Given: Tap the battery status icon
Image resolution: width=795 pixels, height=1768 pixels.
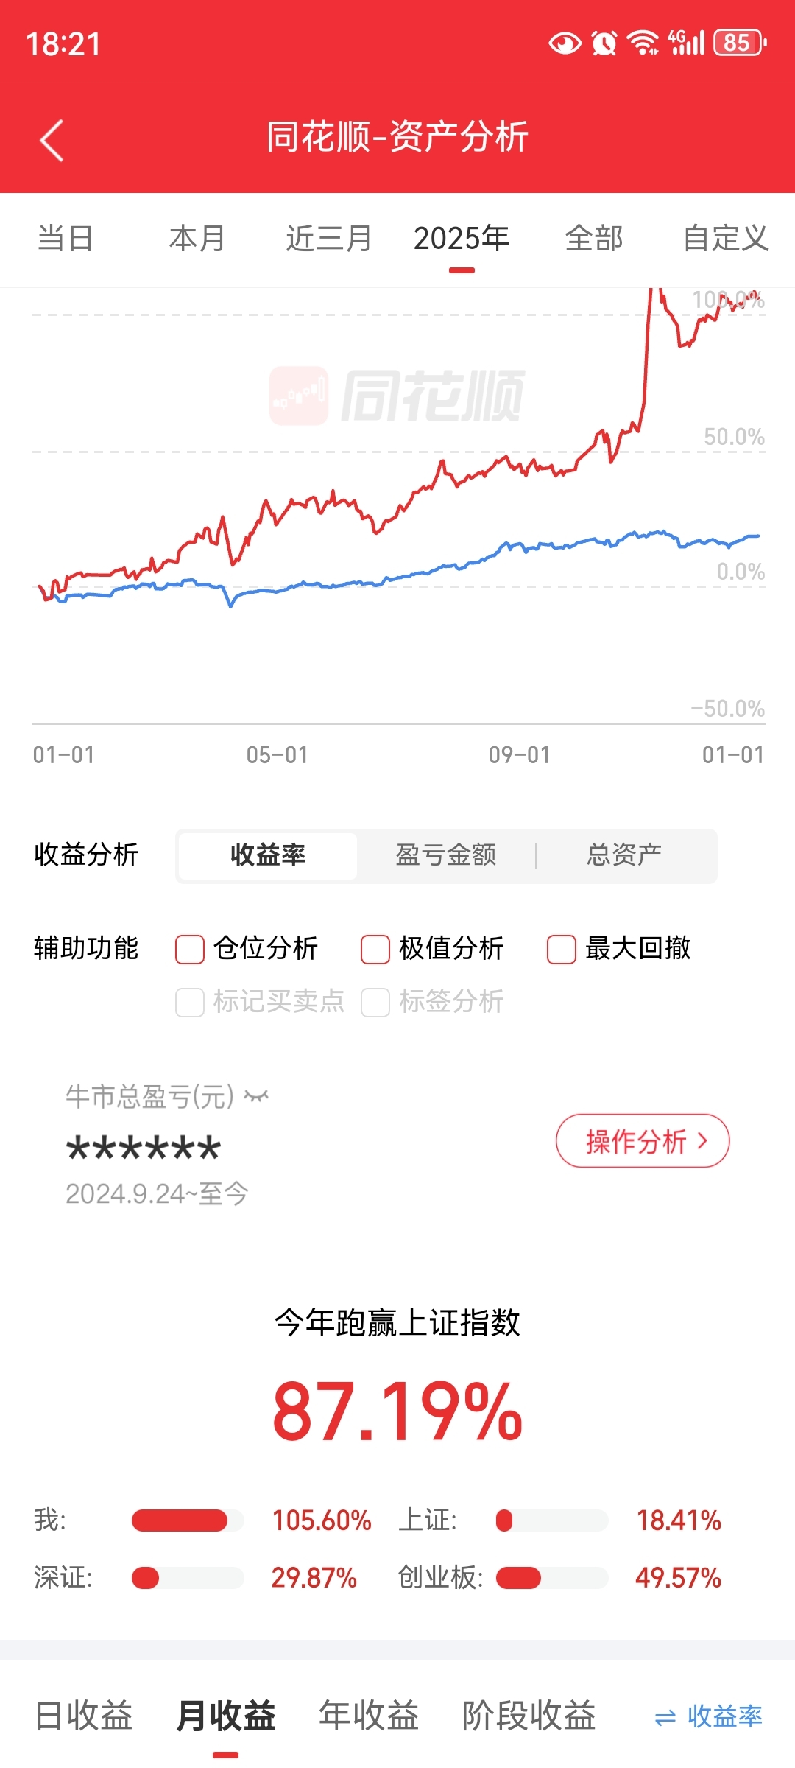Looking at the screenshot, I should coord(740,43).
